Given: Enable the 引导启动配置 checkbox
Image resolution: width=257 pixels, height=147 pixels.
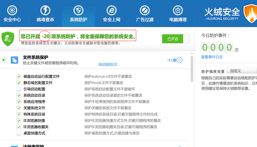Looking at the screenshot, I should 19,89.
